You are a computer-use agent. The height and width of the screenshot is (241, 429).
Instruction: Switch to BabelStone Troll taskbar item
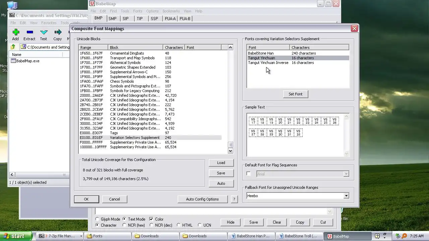click(300, 236)
